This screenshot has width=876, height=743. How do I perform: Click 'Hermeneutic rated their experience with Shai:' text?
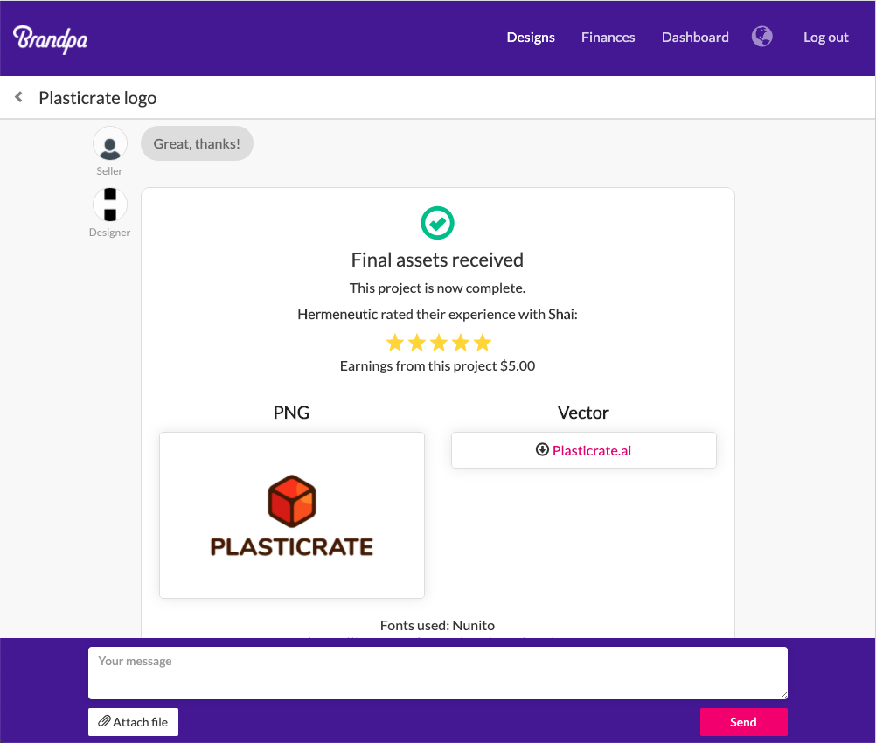[437, 314]
